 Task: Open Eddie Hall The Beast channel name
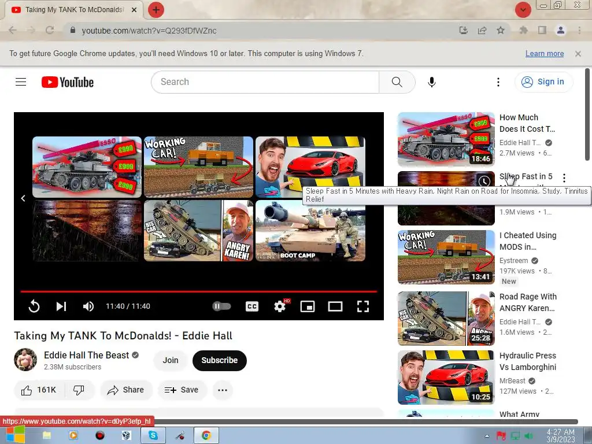(x=87, y=356)
